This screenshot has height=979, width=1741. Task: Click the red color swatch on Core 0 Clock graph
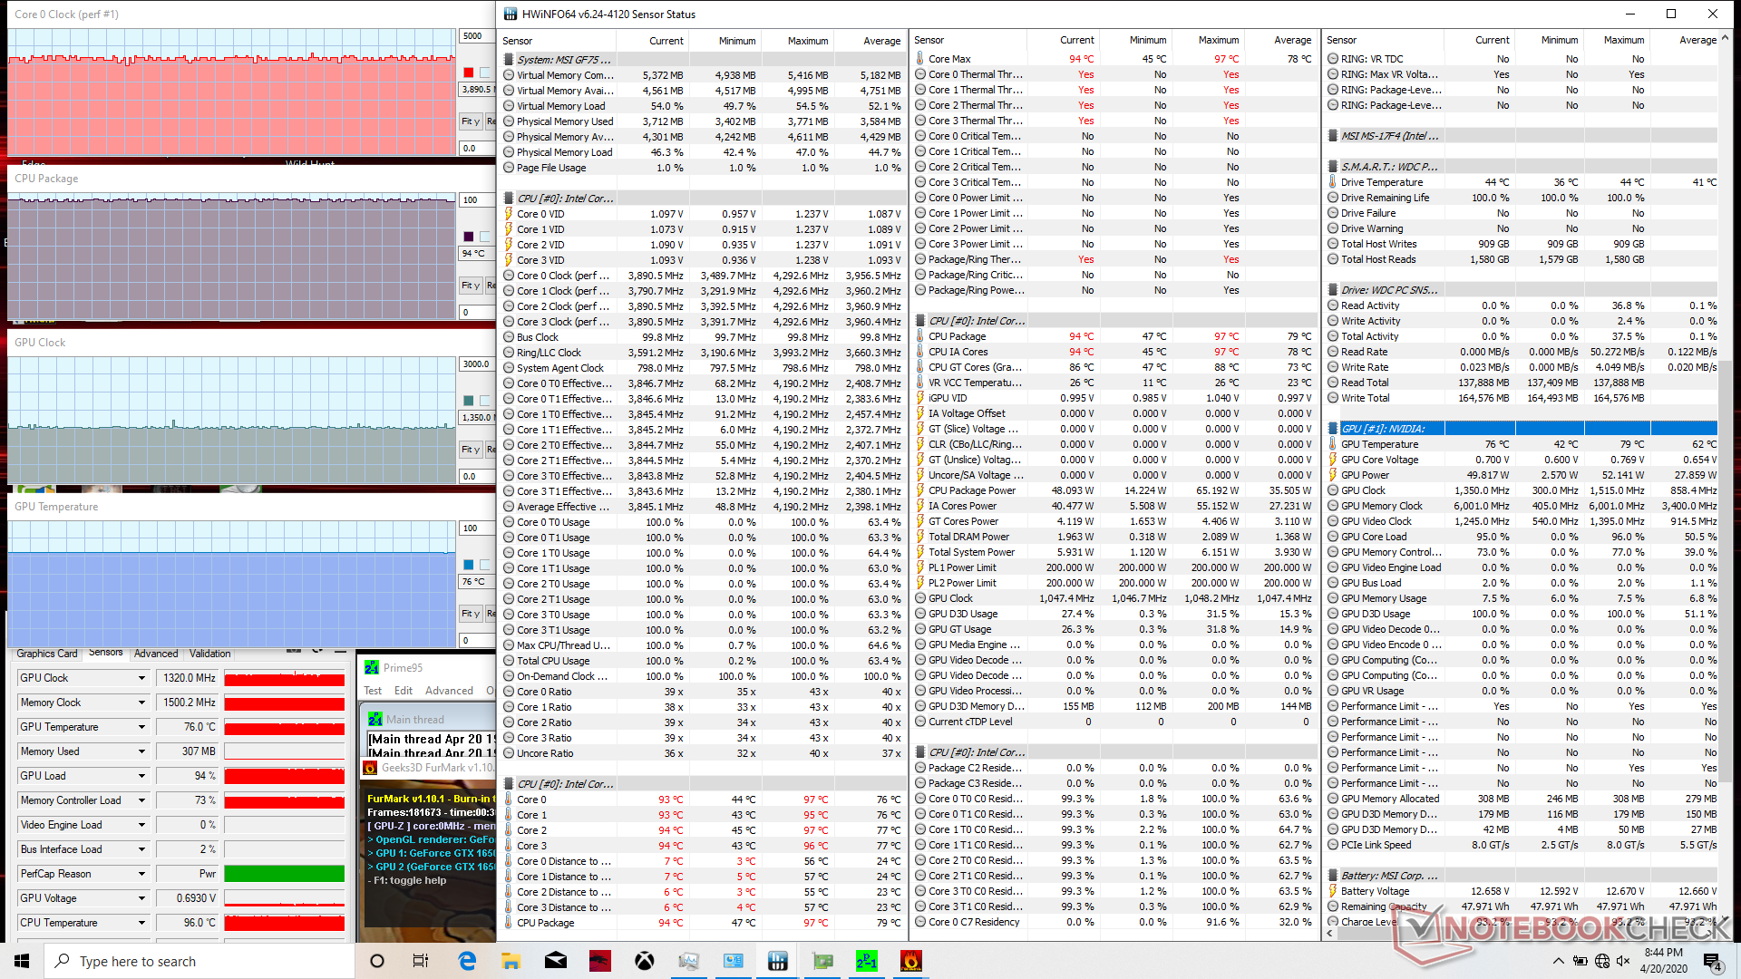469,73
